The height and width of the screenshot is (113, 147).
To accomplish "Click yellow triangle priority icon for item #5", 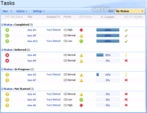I will (x=81, y=36).
